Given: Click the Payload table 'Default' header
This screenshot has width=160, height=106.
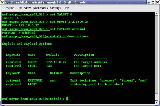Looking at the screenshot, I should click(56, 73).
